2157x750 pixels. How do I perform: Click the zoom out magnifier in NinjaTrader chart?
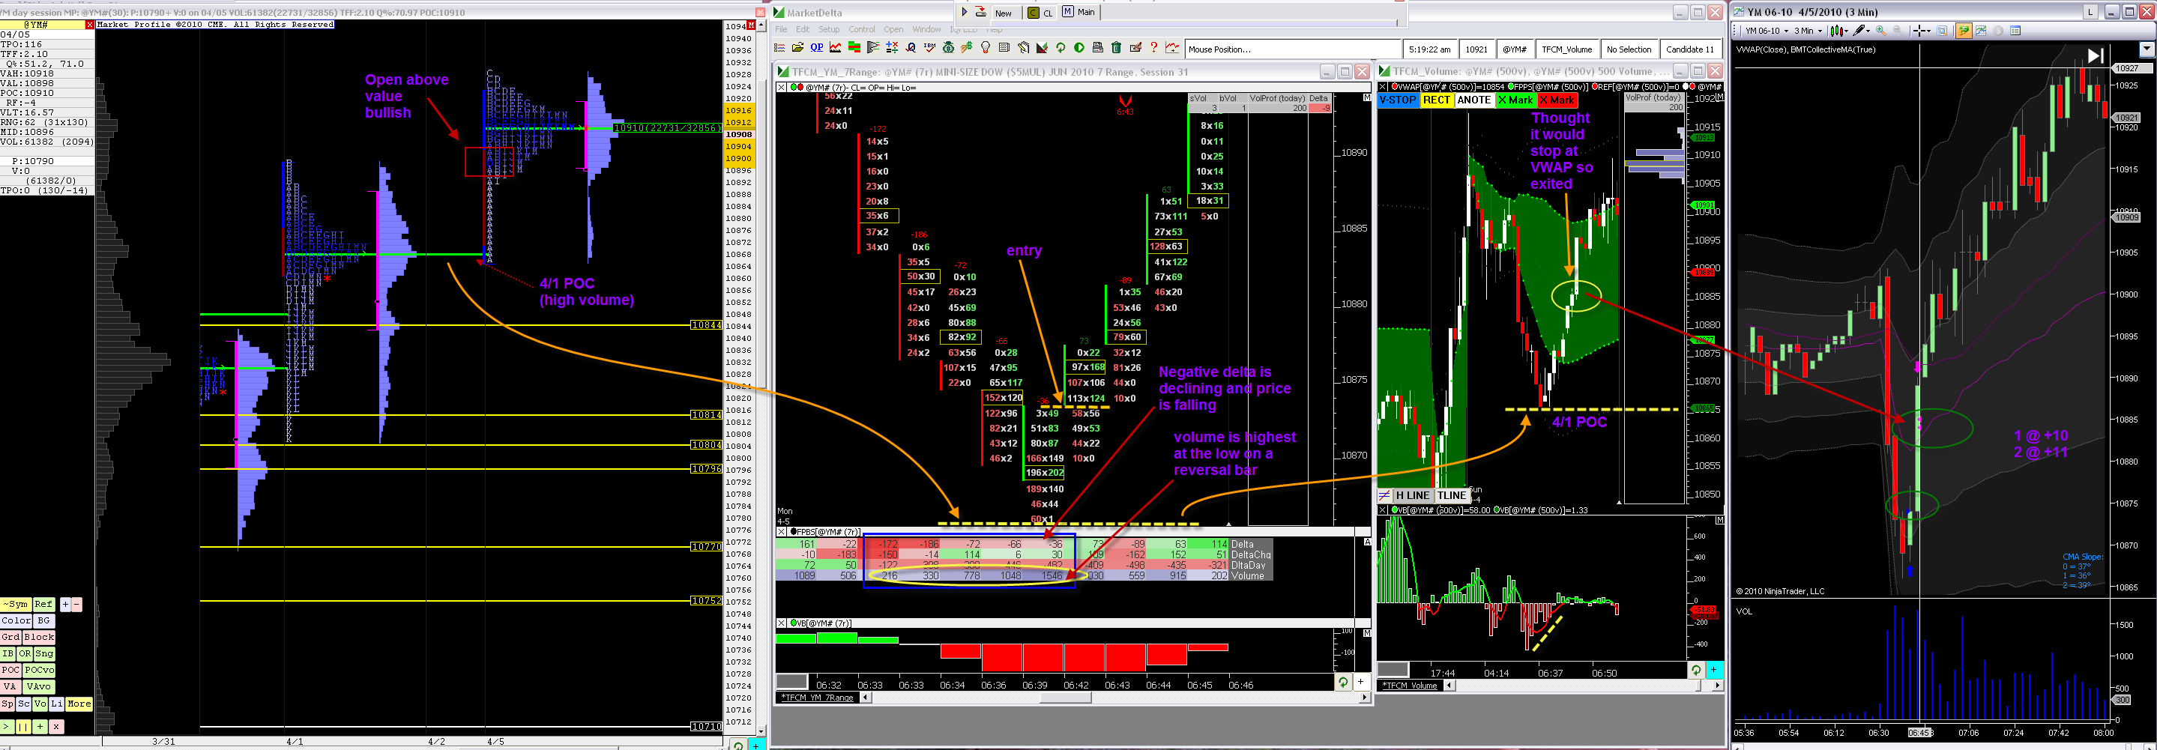tap(1898, 31)
